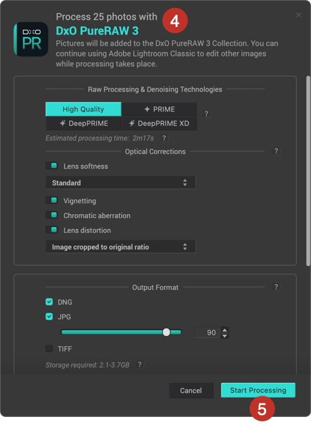Toggle Chromatic aberration correction

(x=52, y=215)
